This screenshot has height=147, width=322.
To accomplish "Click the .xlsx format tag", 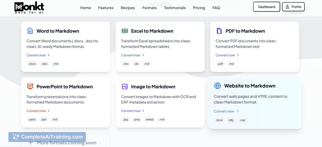I will coord(126,64).
